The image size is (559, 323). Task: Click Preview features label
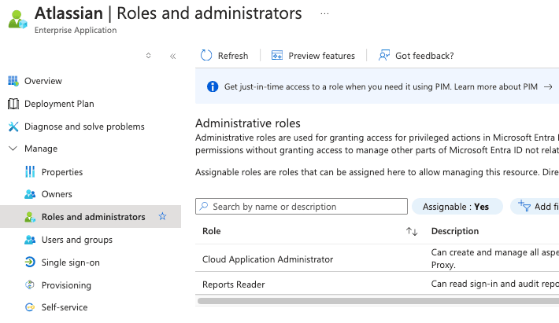pos(321,56)
